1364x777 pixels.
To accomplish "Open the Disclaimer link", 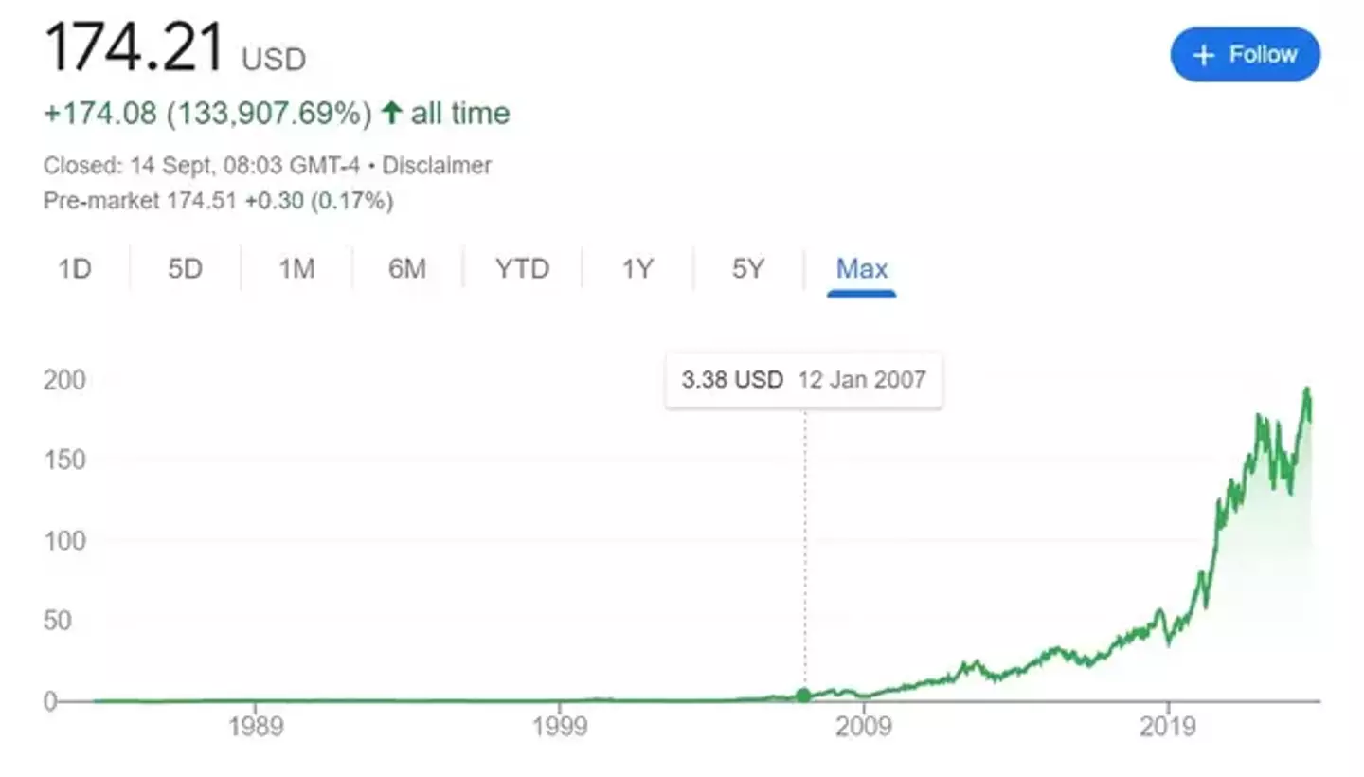I will click(437, 166).
